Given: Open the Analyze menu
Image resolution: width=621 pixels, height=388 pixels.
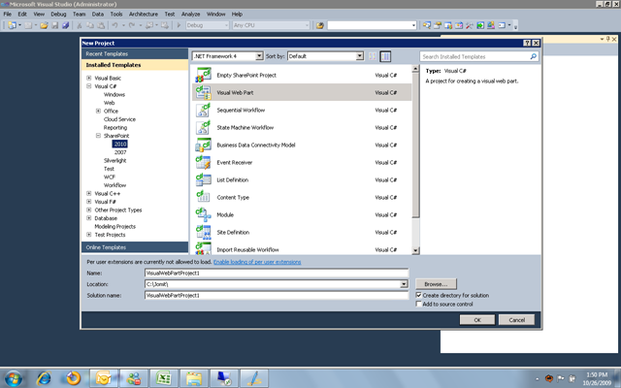Looking at the screenshot, I should 190,14.
